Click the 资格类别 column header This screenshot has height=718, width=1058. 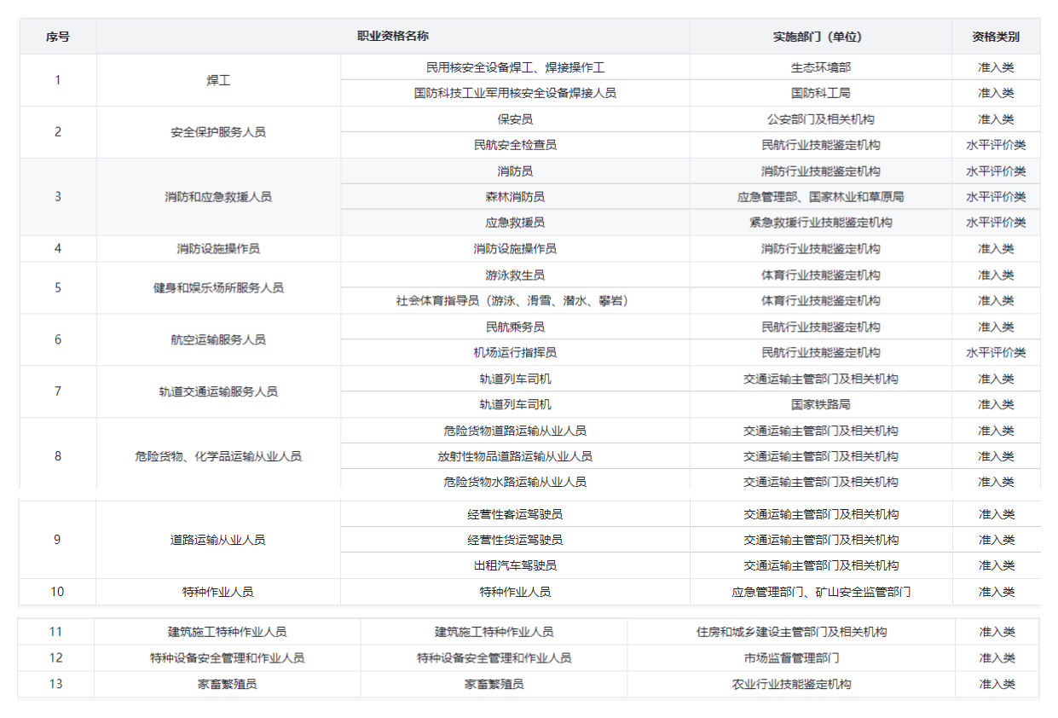[996, 37]
